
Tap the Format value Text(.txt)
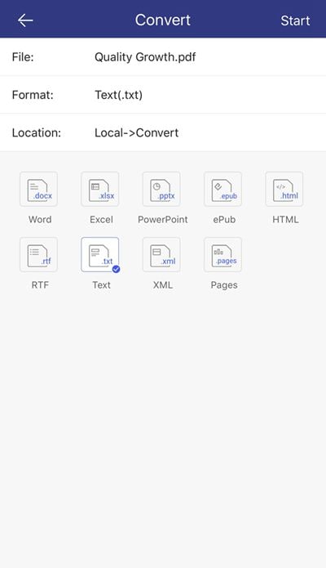pyautogui.click(x=118, y=95)
